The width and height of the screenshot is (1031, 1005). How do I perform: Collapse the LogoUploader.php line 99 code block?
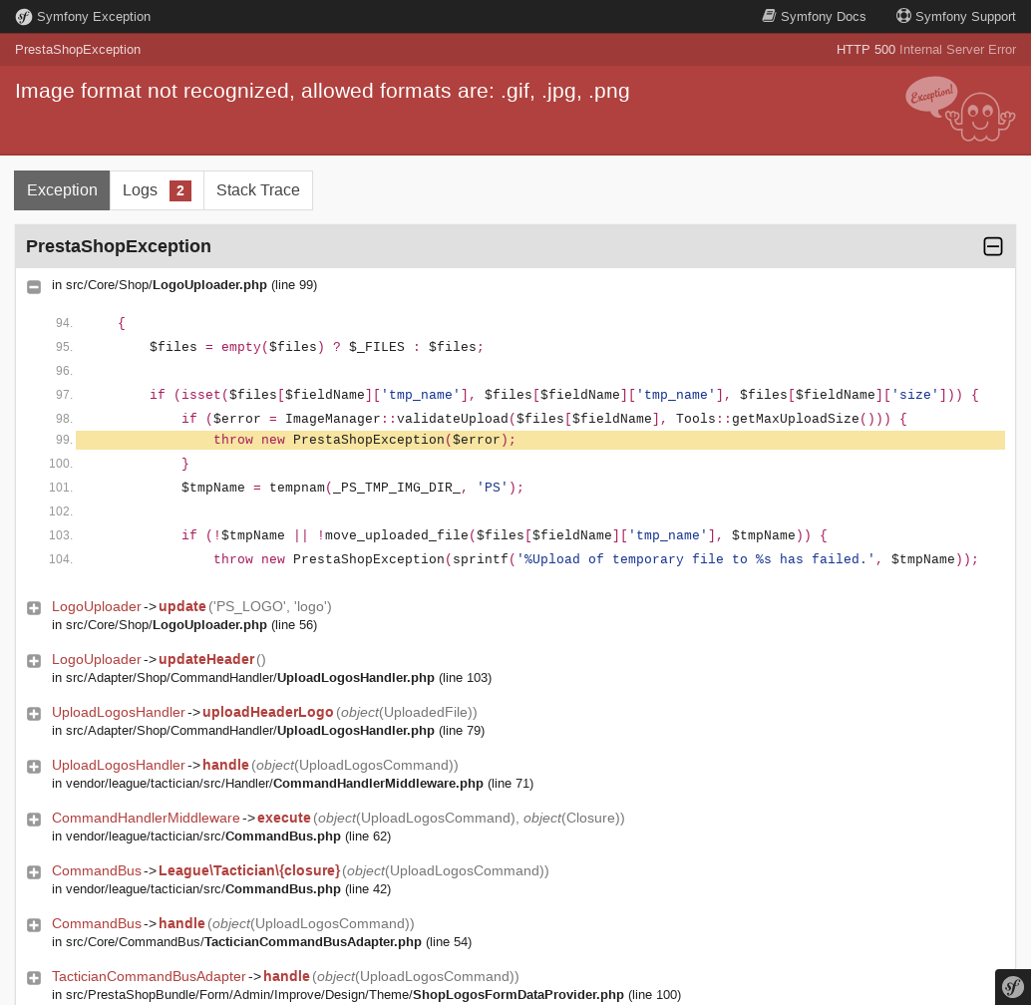click(x=34, y=286)
